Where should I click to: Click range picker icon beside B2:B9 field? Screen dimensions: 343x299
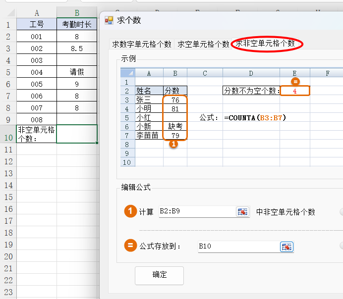click(x=242, y=212)
